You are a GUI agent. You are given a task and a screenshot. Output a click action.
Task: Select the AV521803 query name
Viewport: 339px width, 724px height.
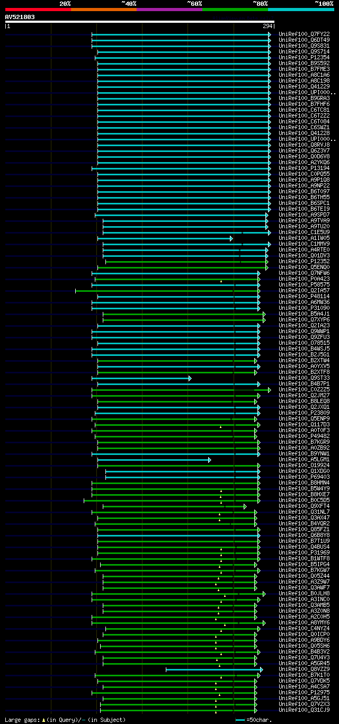[x=20, y=17]
